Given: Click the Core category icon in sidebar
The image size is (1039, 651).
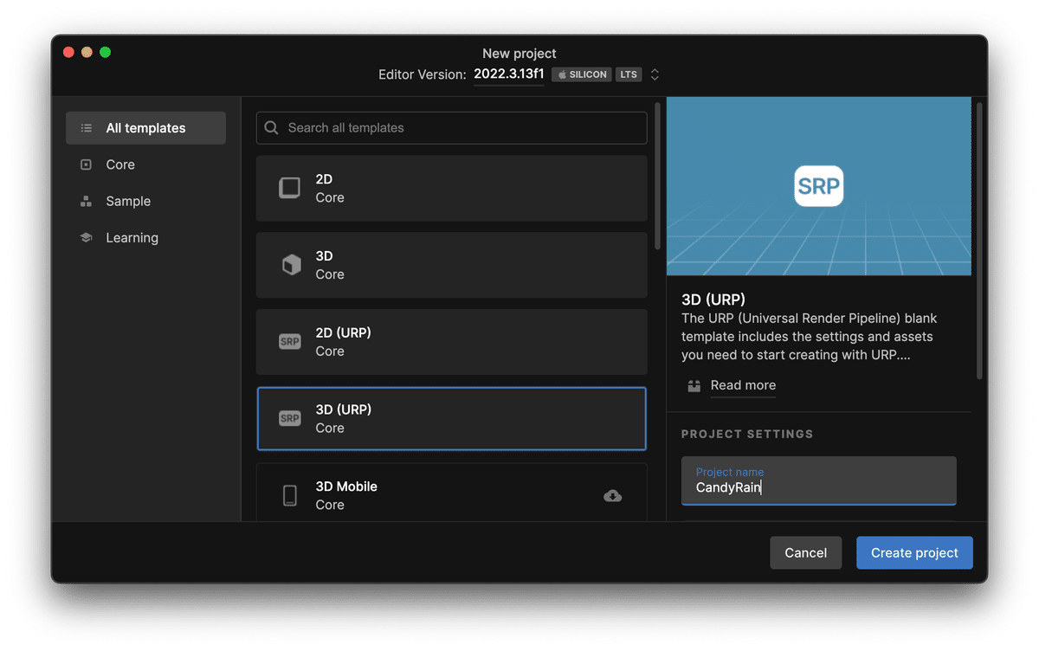Looking at the screenshot, I should (86, 164).
